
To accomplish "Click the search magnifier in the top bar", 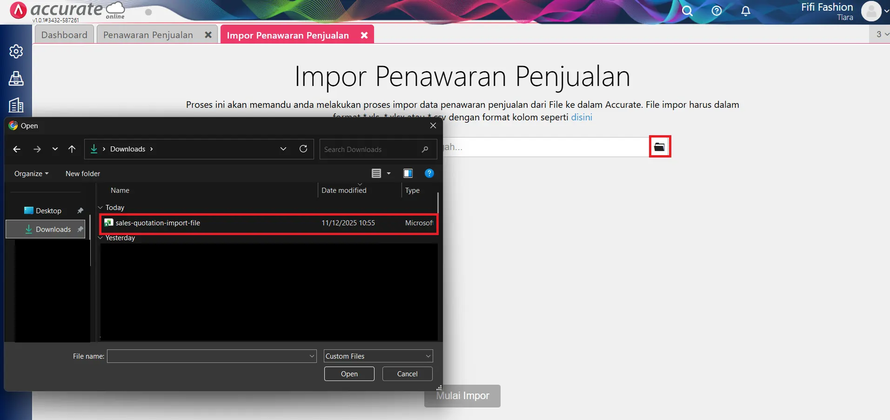I will (687, 11).
